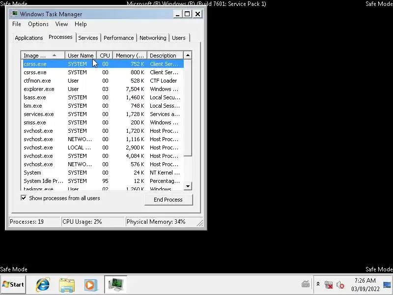Open the Options menu
The width and height of the screenshot is (393, 295).
point(38,24)
